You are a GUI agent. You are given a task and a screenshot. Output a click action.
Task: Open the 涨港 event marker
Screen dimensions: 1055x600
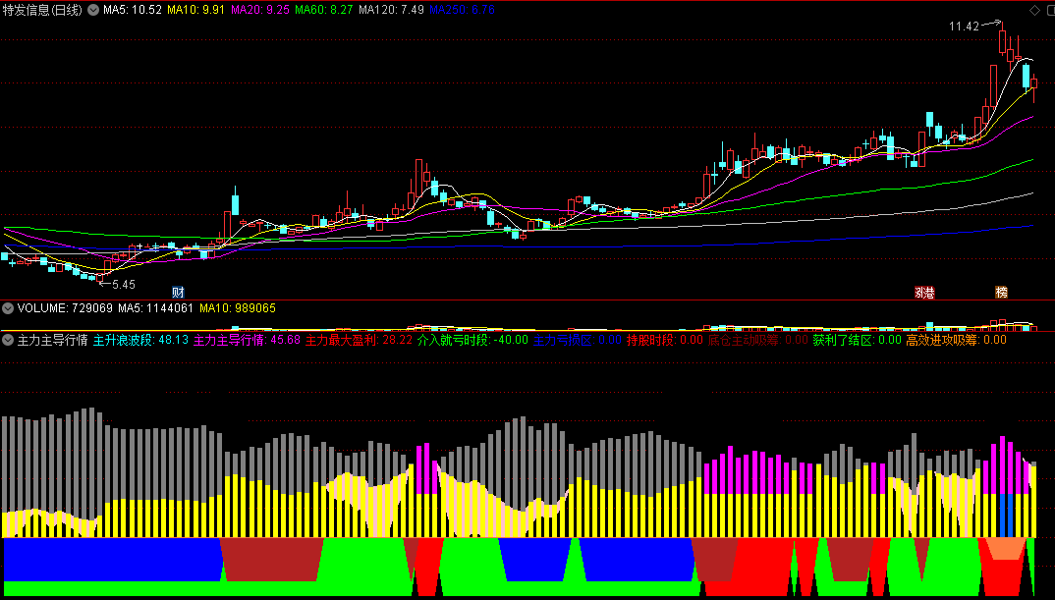coord(924,292)
